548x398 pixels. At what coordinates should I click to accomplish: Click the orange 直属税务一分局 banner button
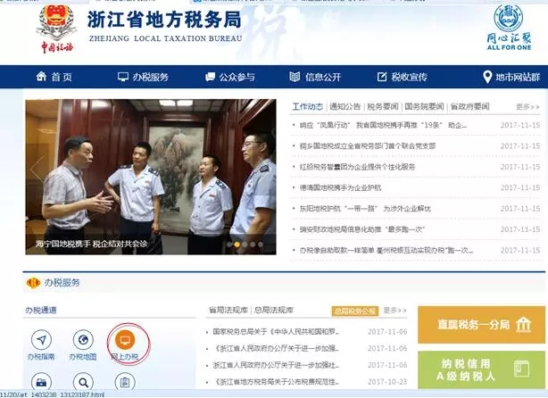pos(482,325)
